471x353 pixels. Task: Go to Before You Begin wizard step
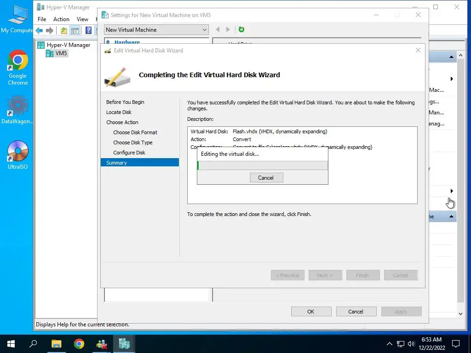coord(125,102)
